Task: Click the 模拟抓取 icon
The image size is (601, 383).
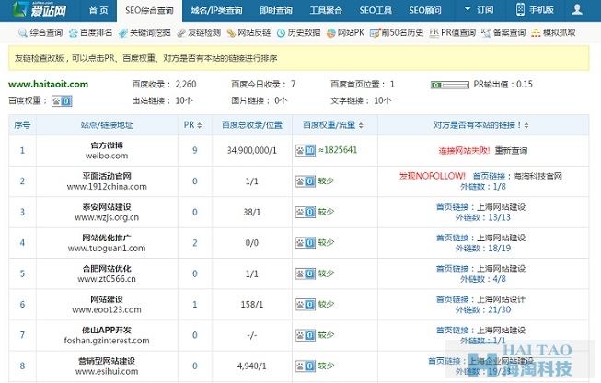Action: 536,33
